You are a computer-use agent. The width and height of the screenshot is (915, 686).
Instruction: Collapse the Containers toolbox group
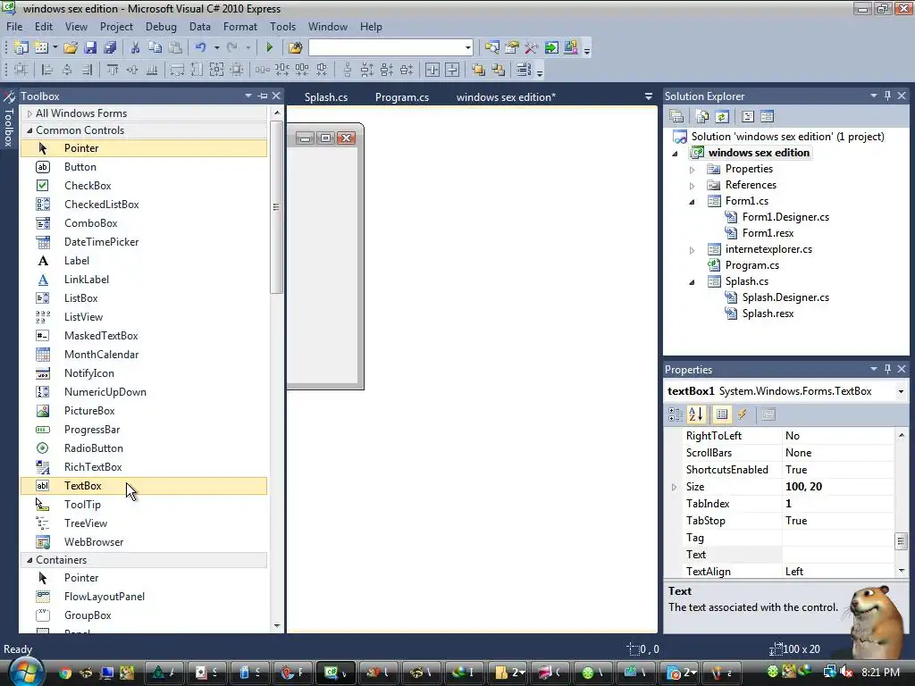coord(29,560)
